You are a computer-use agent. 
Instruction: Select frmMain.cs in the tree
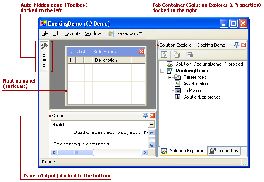pyautogui.click(x=194, y=90)
